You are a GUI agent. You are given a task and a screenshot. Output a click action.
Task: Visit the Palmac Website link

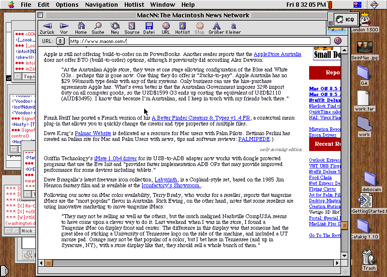(x=93, y=133)
